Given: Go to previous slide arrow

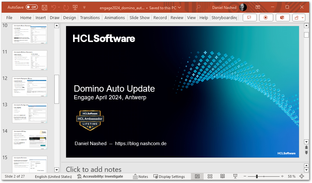Looking at the screenshot, I should [306, 147].
